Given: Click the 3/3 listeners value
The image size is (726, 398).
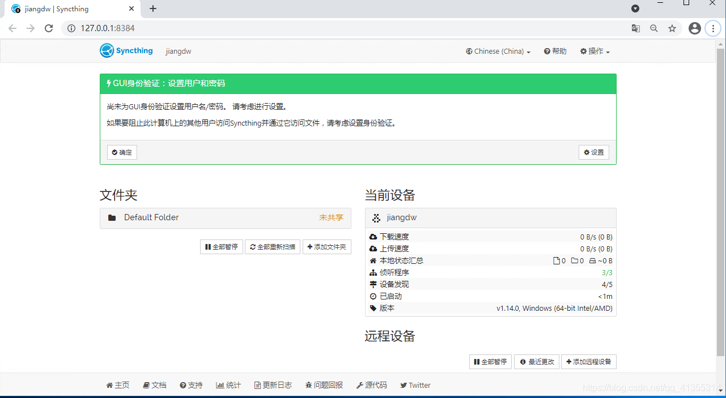Looking at the screenshot, I should [x=607, y=272].
